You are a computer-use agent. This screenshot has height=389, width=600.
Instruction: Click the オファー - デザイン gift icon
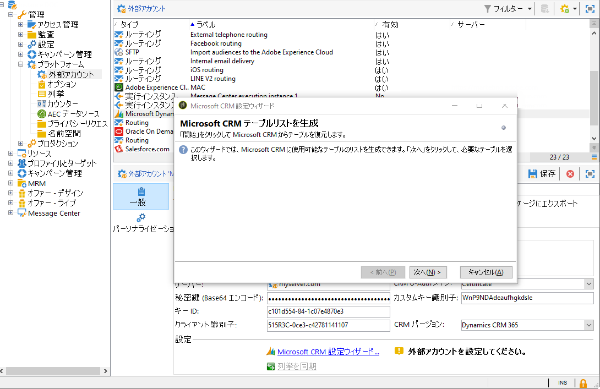click(x=22, y=193)
